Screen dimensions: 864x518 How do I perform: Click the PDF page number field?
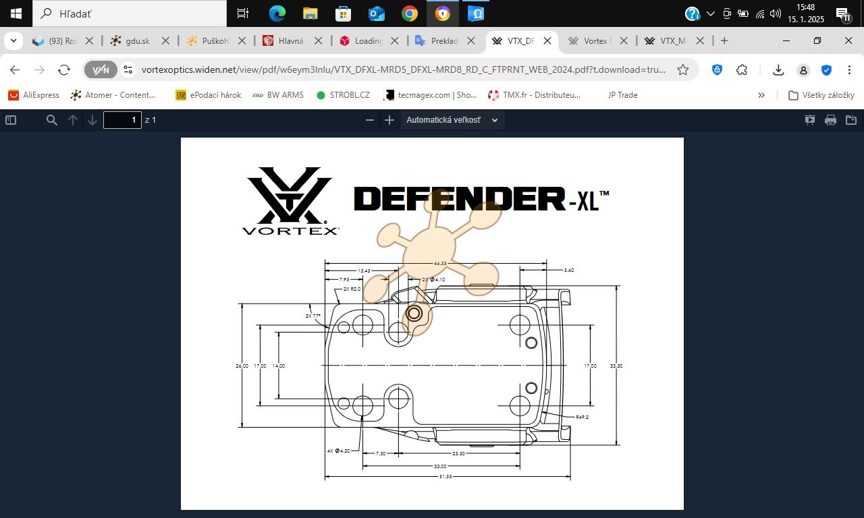122,120
